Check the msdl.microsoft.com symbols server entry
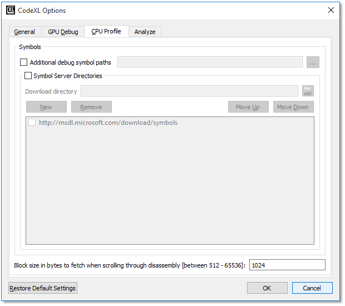Image resolution: width=345 pixels, height=306 pixels. (x=32, y=123)
